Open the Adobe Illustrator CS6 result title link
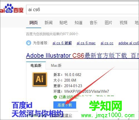 [x=83, y=56]
